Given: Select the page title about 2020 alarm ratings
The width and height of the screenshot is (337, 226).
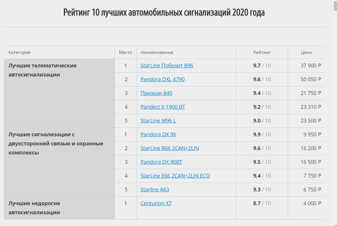Looking at the screenshot, I should click(x=164, y=13).
